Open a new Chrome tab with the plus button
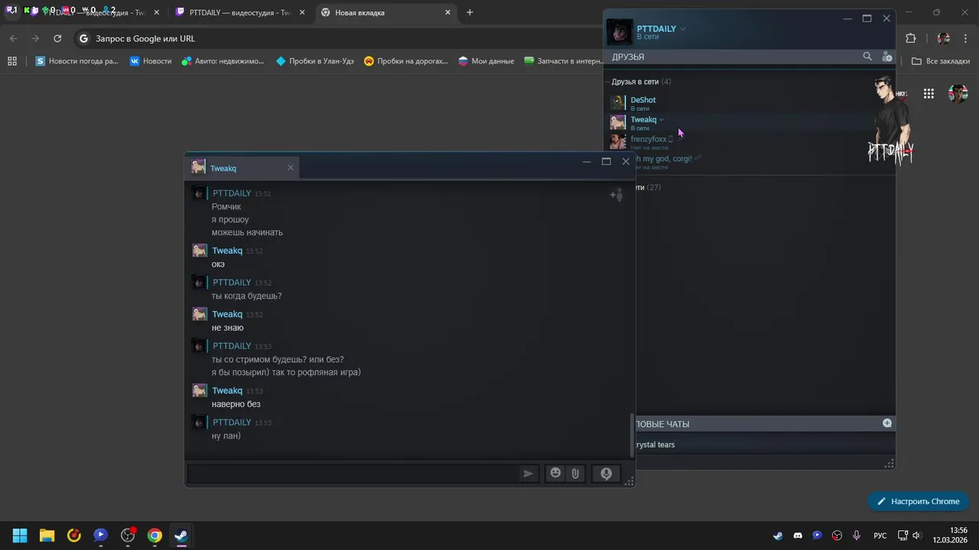Screen dimensions: 979x550 pos(470,12)
